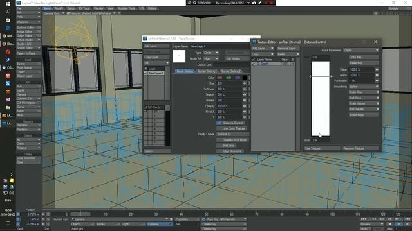Image resolution: width=412 pixels, height=231 pixels.
Task: Open the Add Layer dropdown in Texture Editor
Action: pos(263,49)
